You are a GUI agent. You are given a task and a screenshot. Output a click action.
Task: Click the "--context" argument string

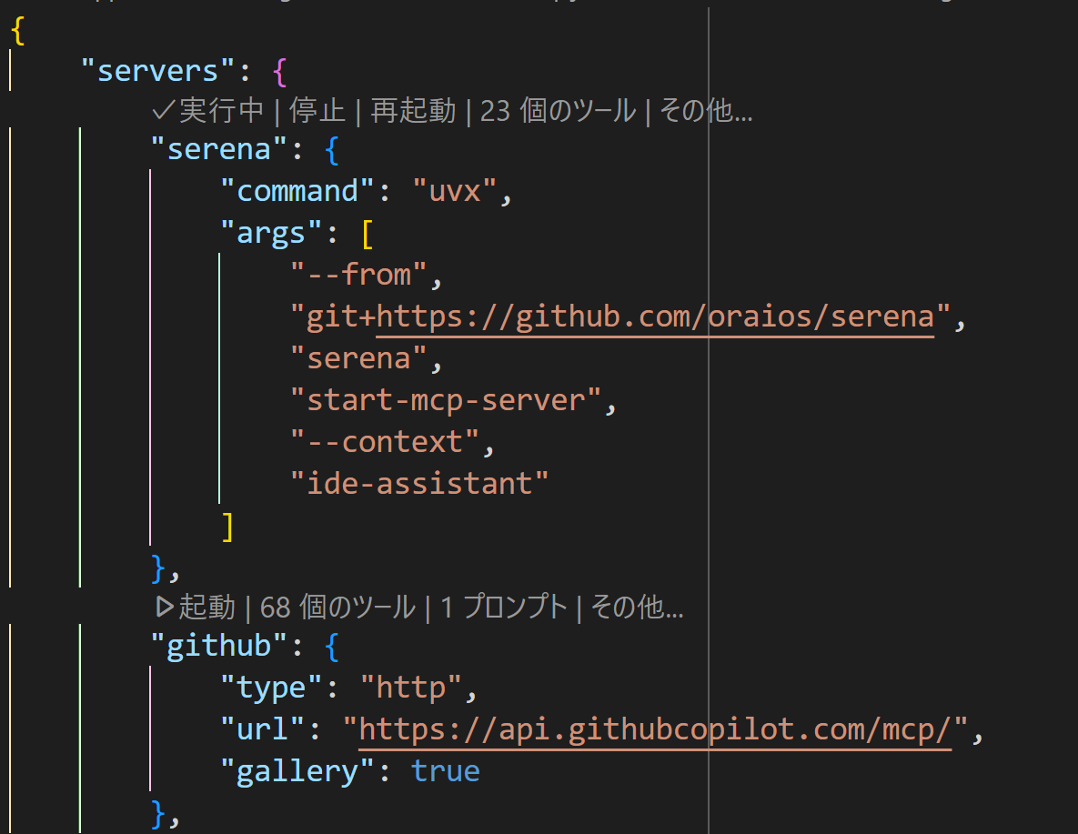(386, 440)
